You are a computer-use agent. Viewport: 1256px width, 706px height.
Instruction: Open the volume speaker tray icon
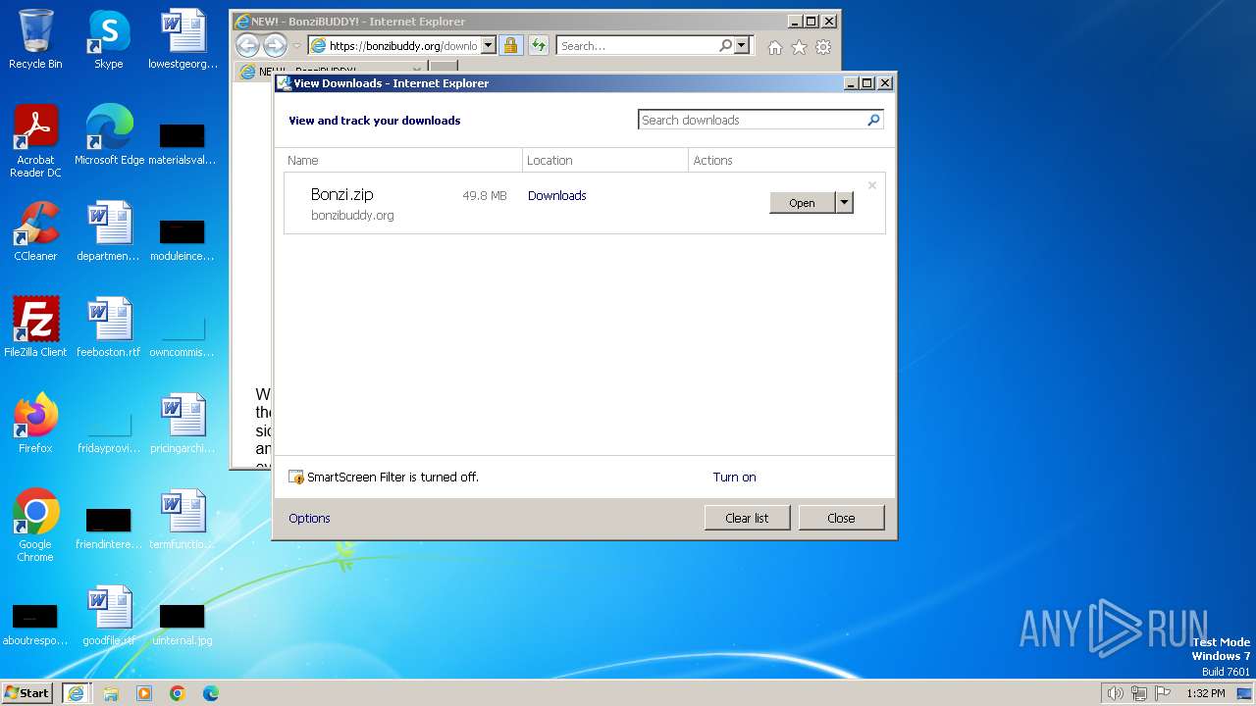click(x=1115, y=693)
